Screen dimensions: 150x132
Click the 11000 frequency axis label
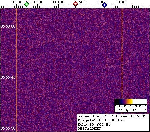(x=122, y=2)
